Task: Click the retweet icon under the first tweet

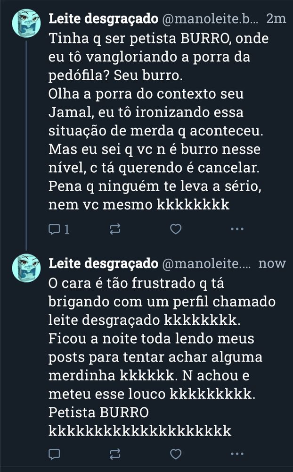Action: [x=114, y=228]
